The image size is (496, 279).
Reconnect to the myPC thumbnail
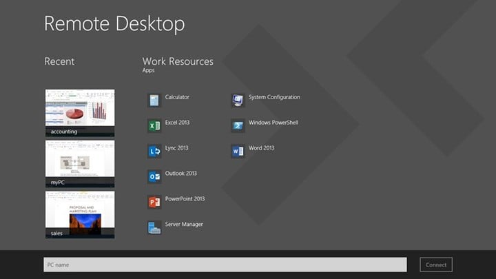coord(80,163)
